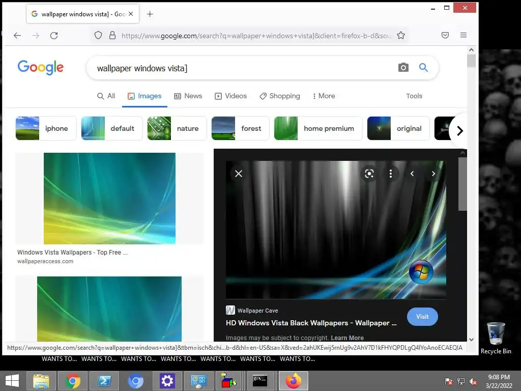Image resolution: width=521 pixels, height=391 pixels.
Task: Switch to the Videos tab
Action: [230, 96]
